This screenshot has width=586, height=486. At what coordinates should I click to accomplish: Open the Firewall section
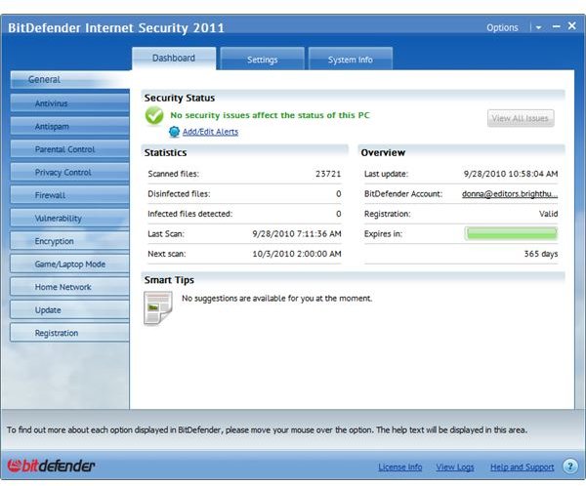click(x=70, y=195)
